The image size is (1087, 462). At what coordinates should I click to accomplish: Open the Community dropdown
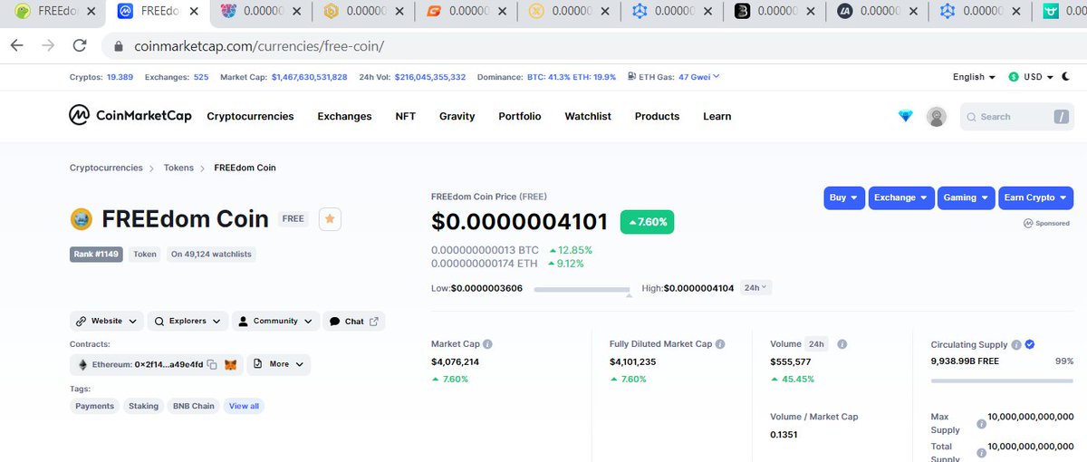tap(274, 321)
